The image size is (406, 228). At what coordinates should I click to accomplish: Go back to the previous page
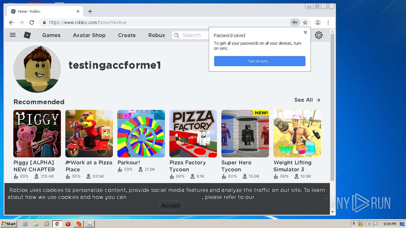click(11, 22)
